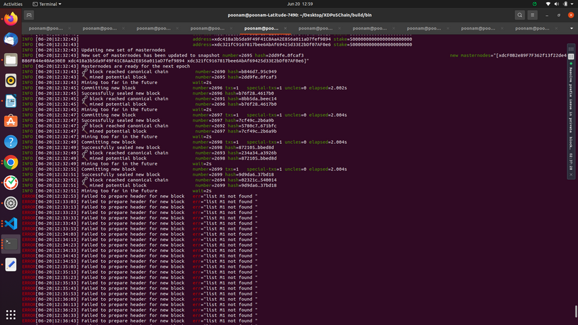The image size is (578, 325).
Task: Open Ubuntu Software store
Action: 11,121
